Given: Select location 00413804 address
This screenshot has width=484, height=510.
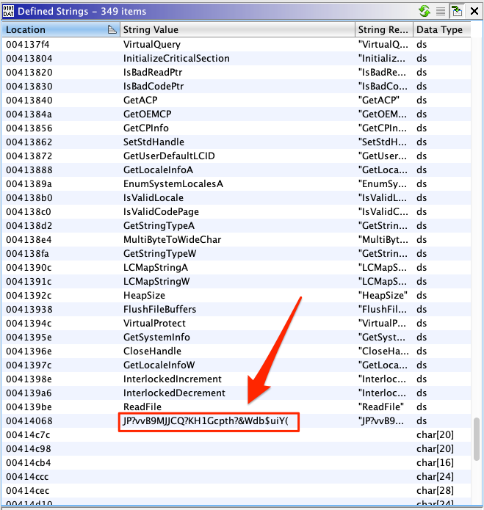Looking at the screenshot, I should click(x=29, y=58).
